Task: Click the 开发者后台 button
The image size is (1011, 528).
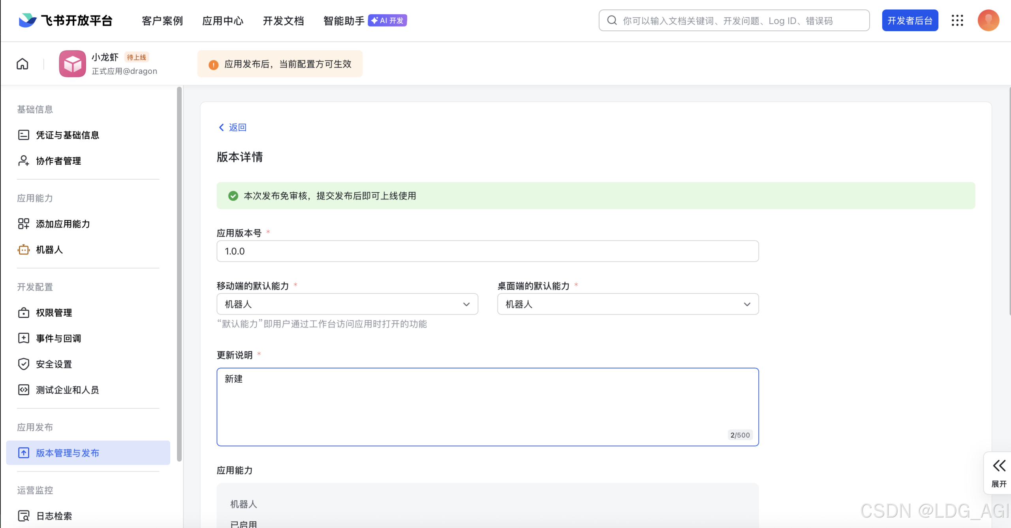Action: 910,20
